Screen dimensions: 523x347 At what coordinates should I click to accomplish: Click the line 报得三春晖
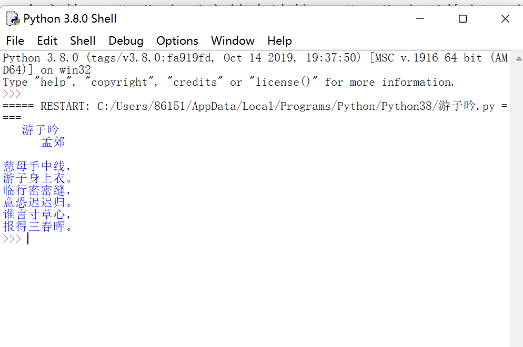[37, 227]
